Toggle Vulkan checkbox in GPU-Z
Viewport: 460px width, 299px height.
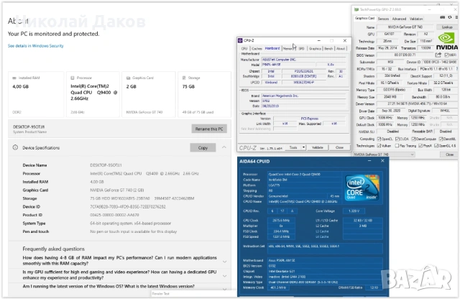tap(379, 145)
